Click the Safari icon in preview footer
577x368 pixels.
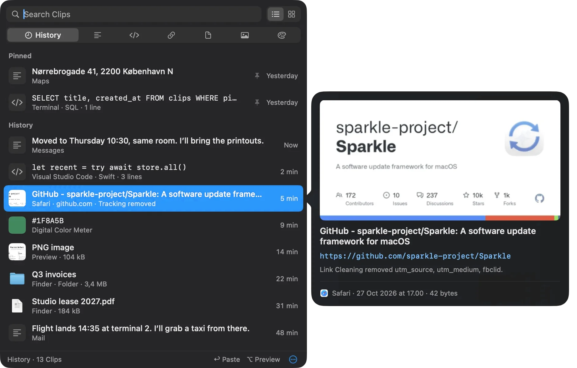324,293
